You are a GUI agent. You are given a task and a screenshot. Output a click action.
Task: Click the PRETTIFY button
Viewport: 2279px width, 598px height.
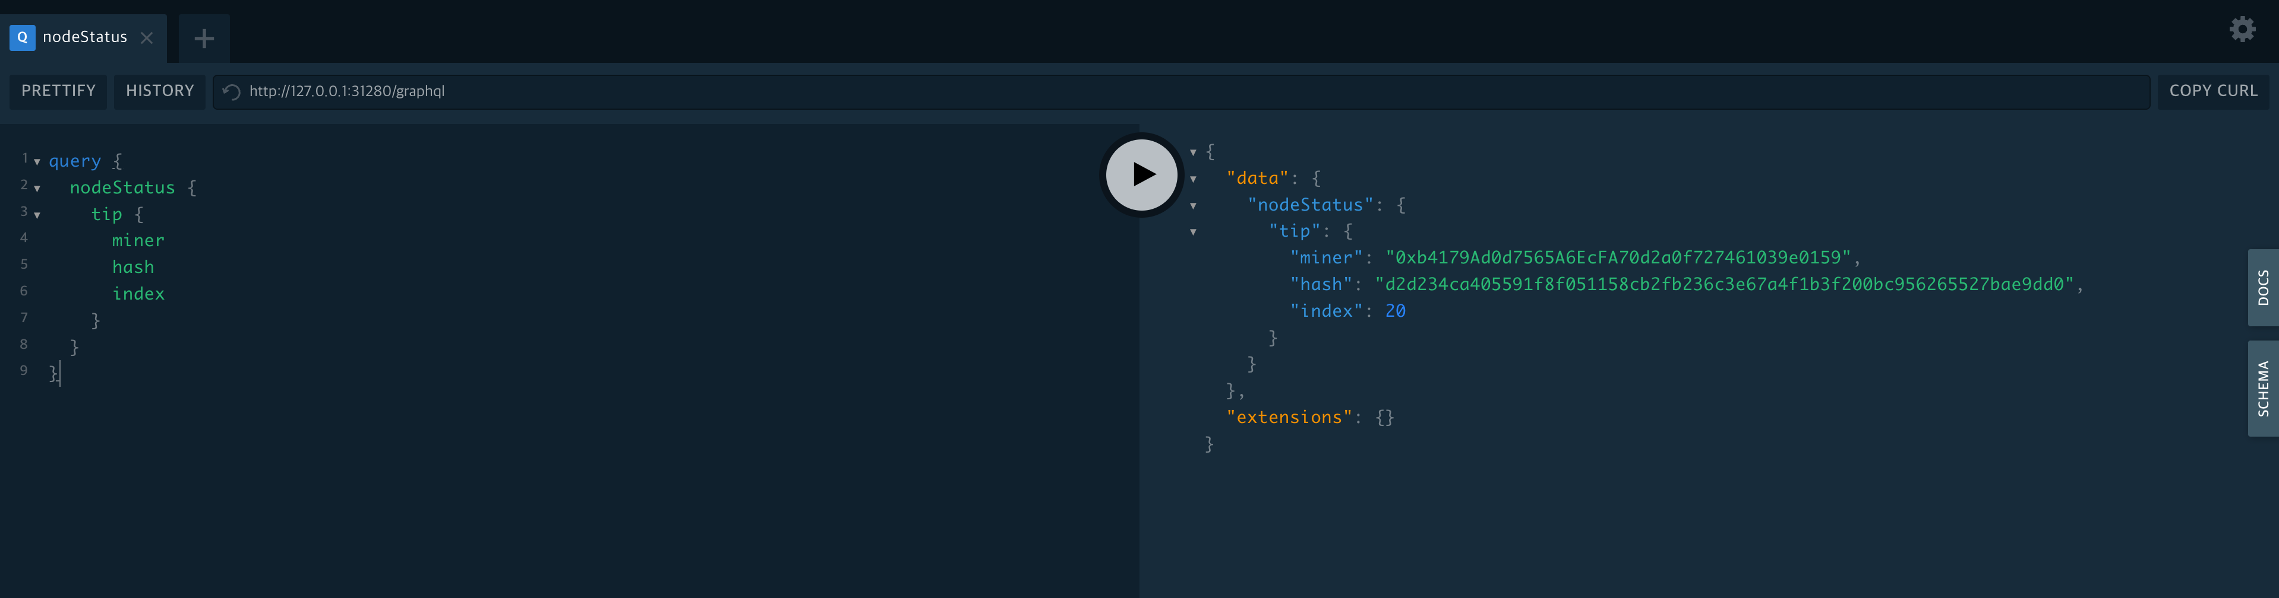[58, 91]
